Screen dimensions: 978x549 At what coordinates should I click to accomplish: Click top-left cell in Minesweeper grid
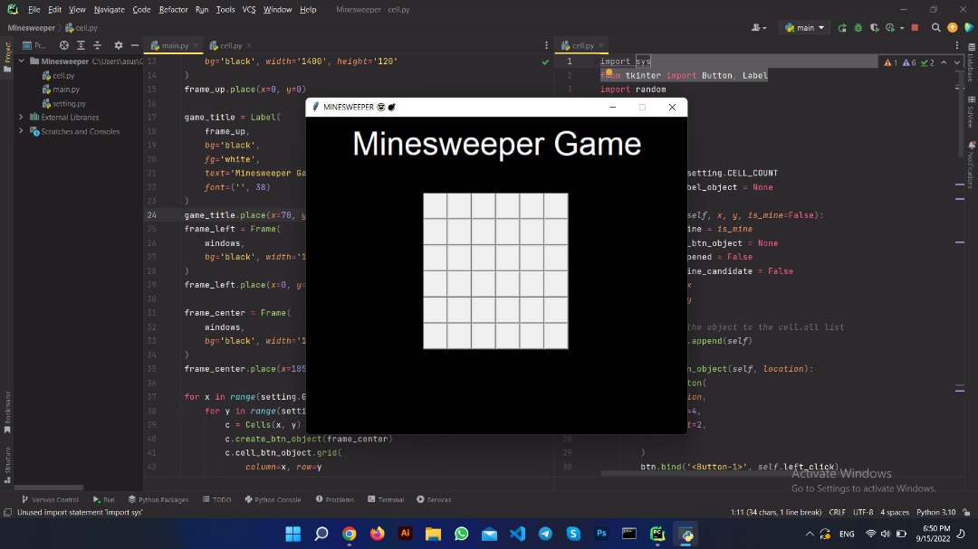(436, 205)
